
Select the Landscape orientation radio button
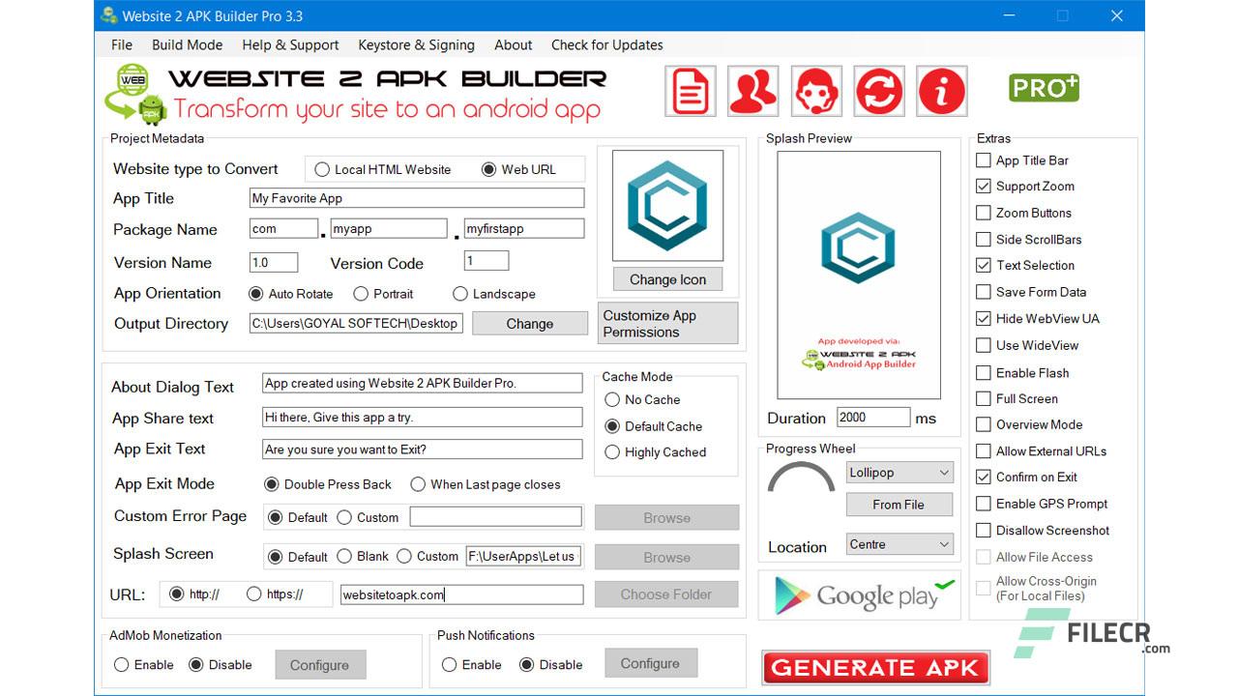[460, 294]
